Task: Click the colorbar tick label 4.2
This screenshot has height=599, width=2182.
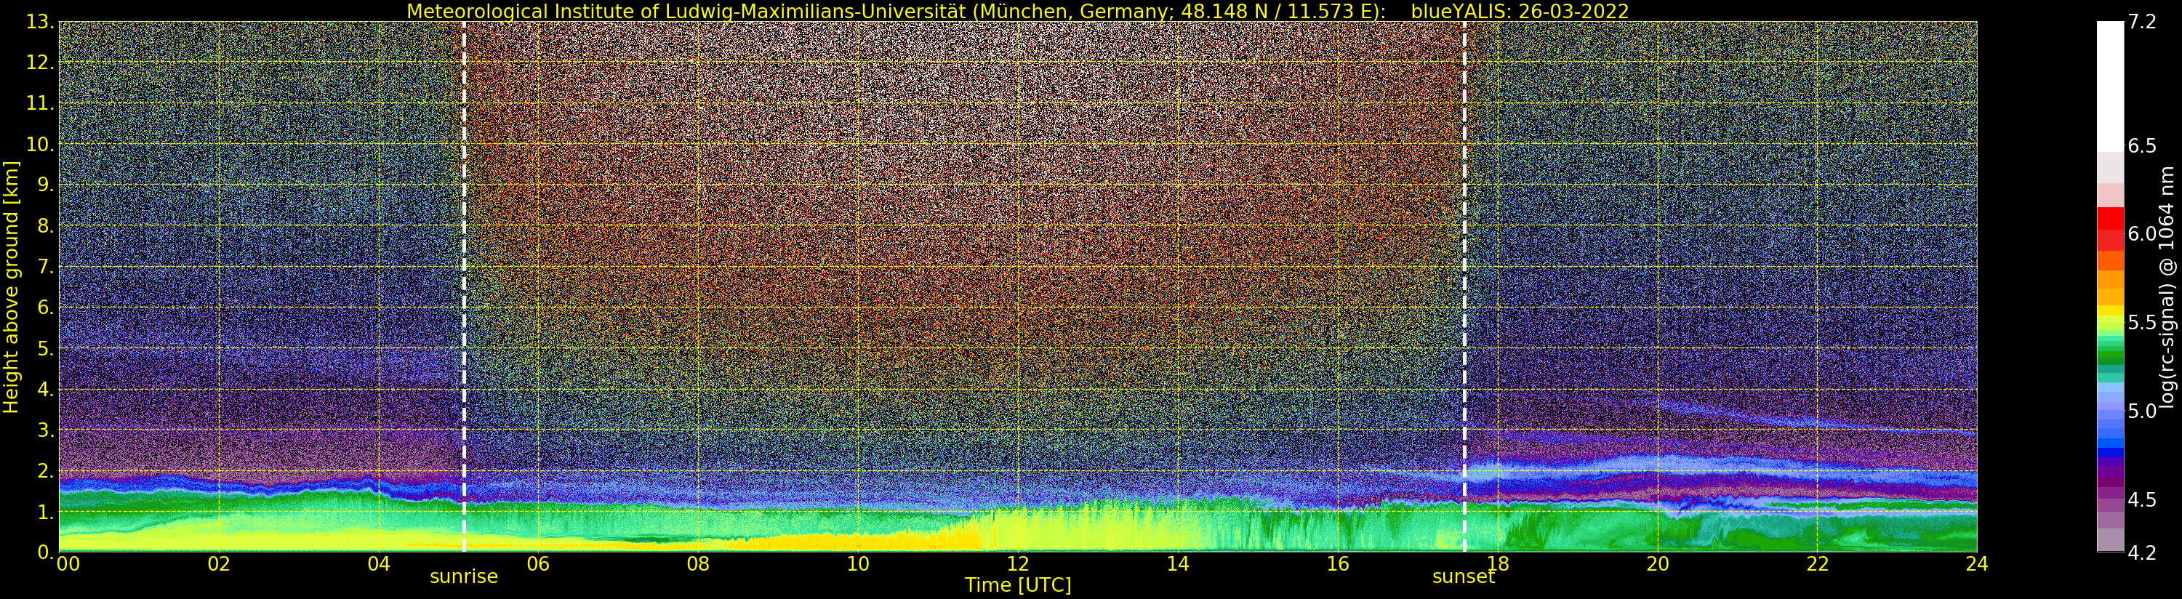Action: [2142, 552]
